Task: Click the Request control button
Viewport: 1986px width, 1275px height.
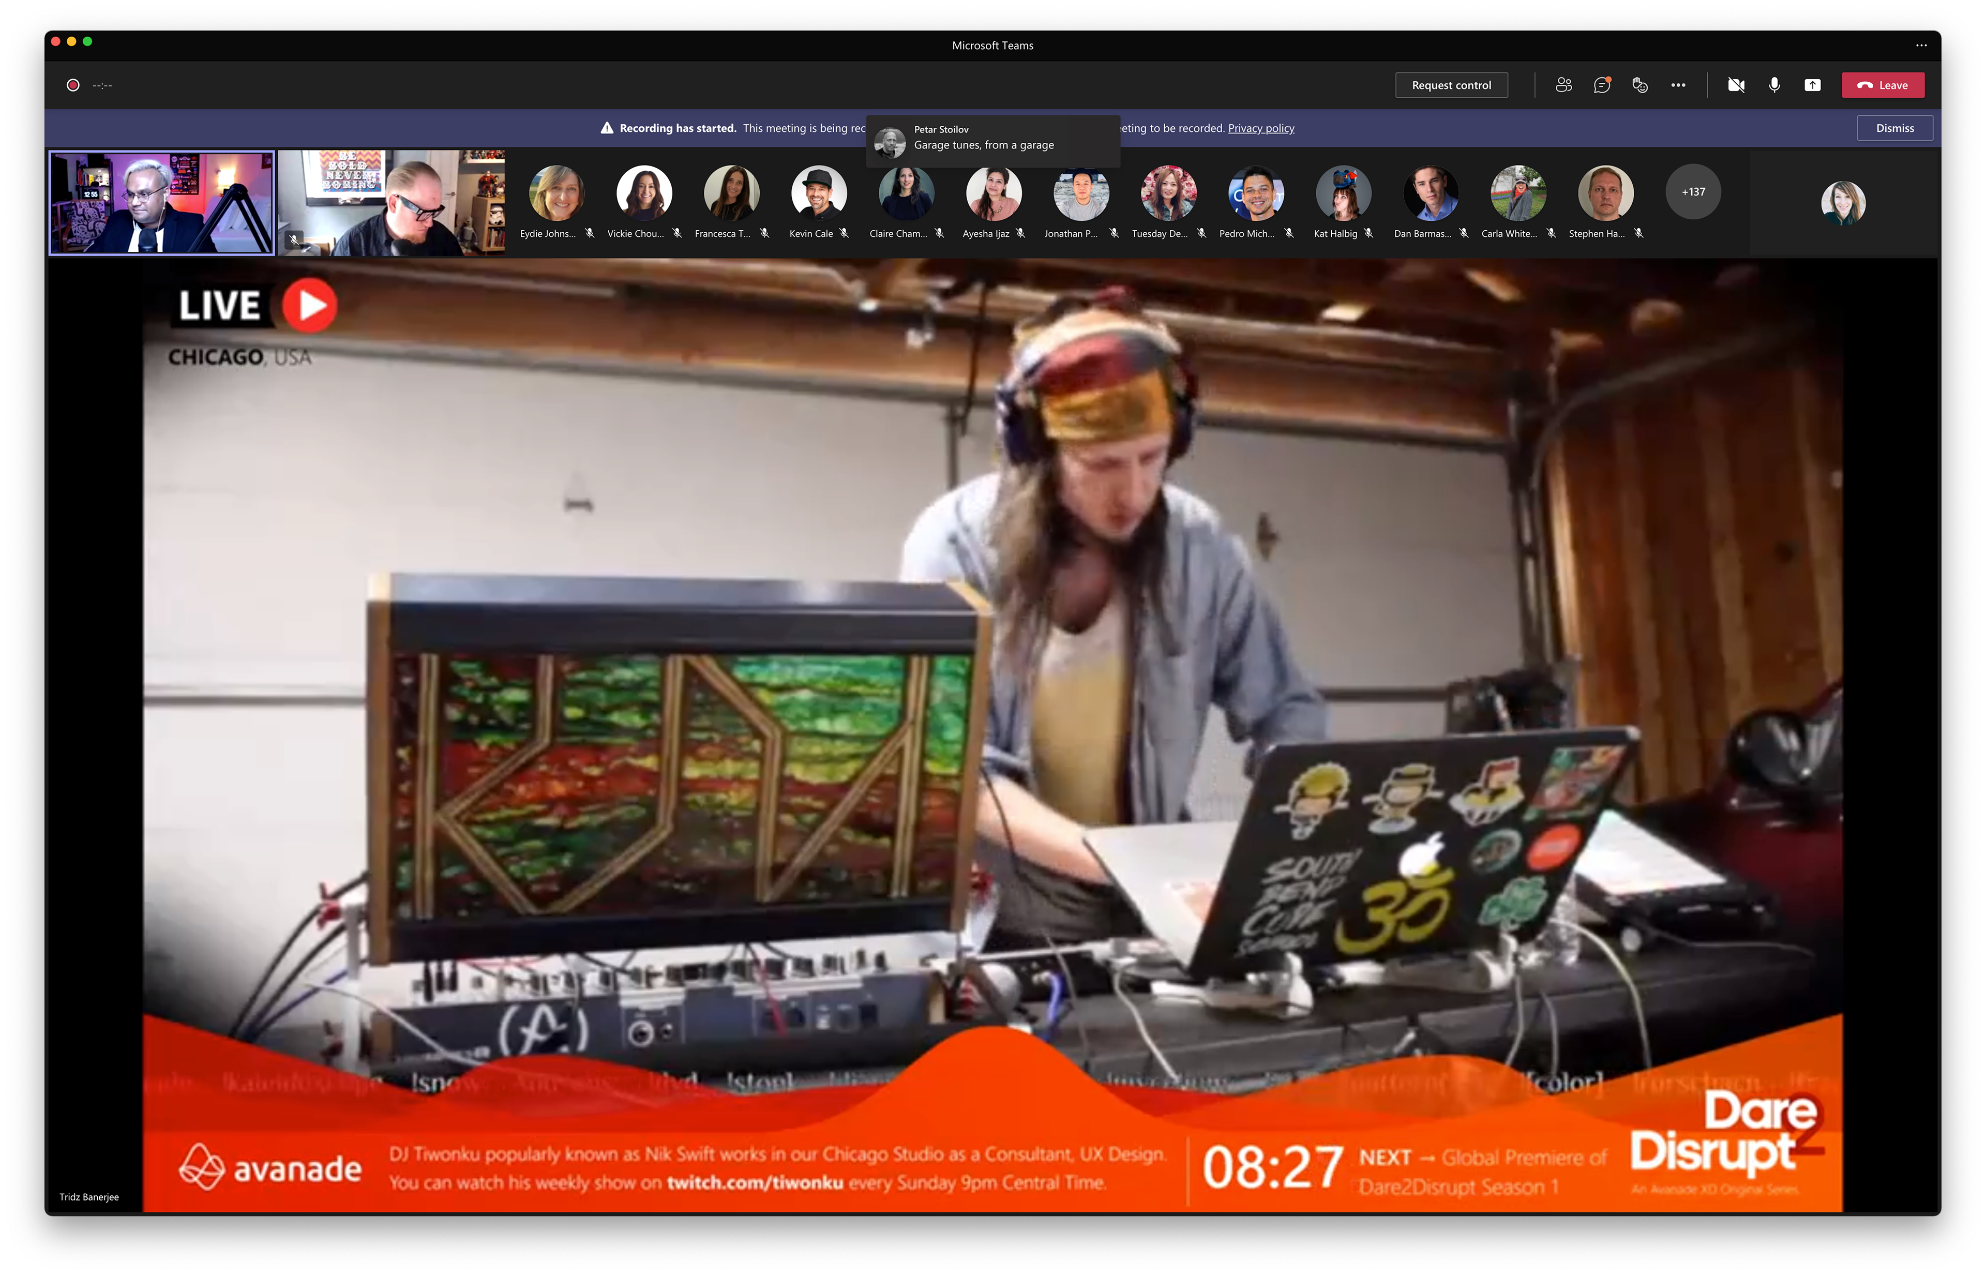Action: click(x=1450, y=85)
